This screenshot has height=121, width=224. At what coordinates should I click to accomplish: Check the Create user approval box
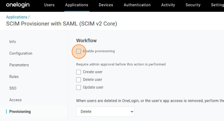pyautogui.click(x=79, y=72)
